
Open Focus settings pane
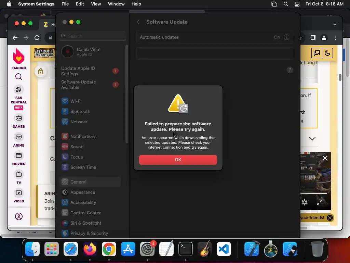[x=90, y=157]
